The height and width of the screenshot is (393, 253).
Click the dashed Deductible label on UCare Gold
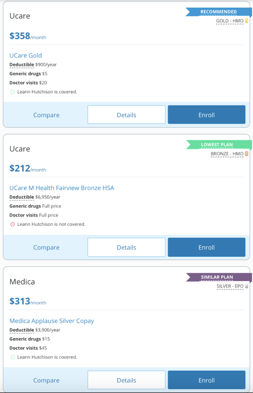(x=21, y=64)
